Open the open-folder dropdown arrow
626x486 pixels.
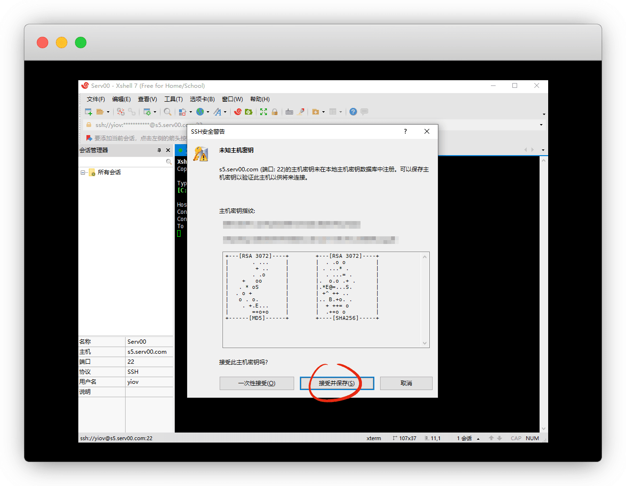click(x=108, y=112)
